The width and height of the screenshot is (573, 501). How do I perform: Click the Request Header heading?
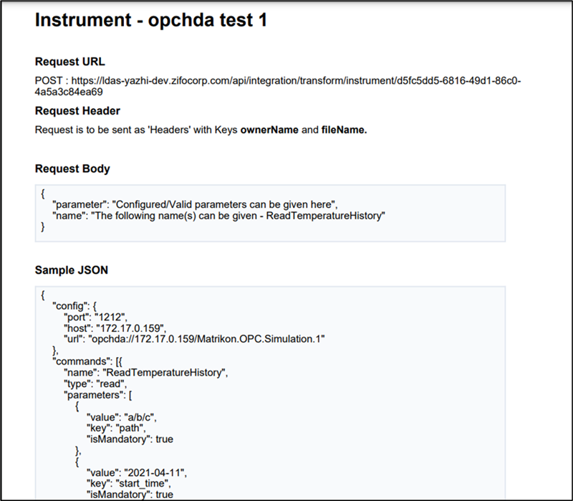coord(77,111)
